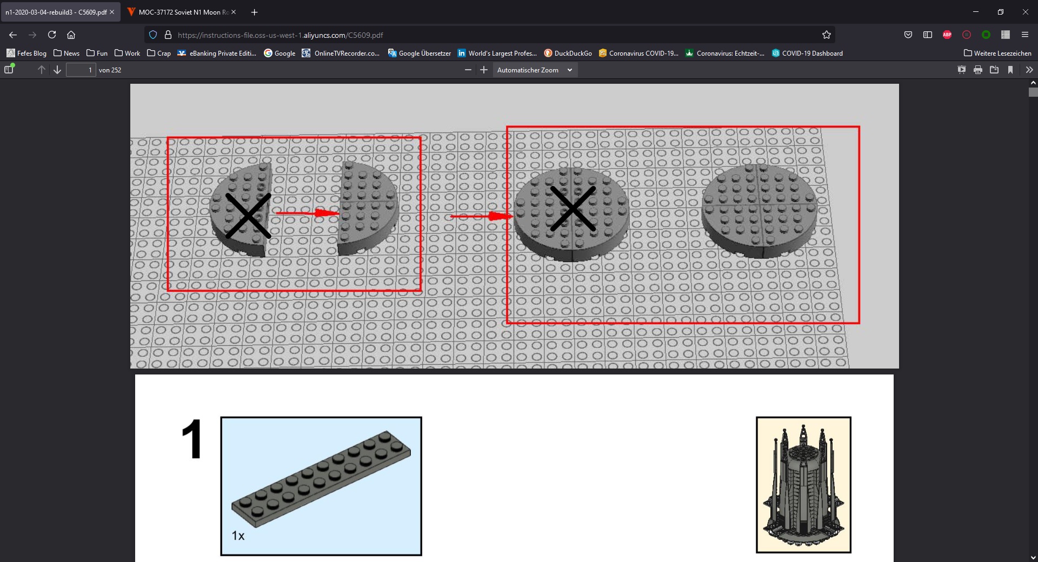Open the COVID-19 Dashboard bookmark
Screen dimensions: 1038x562
pyautogui.click(x=807, y=53)
